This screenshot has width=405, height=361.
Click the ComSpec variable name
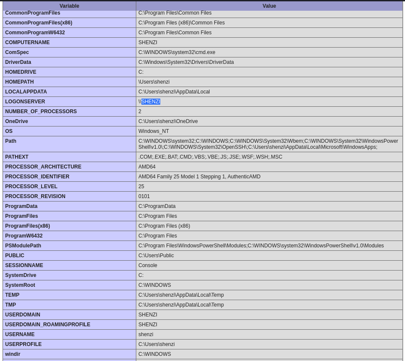pyautogui.click(x=17, y=52)
